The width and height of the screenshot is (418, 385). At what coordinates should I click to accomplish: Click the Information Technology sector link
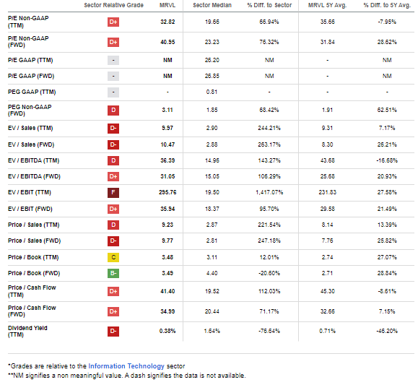[126, 365]
